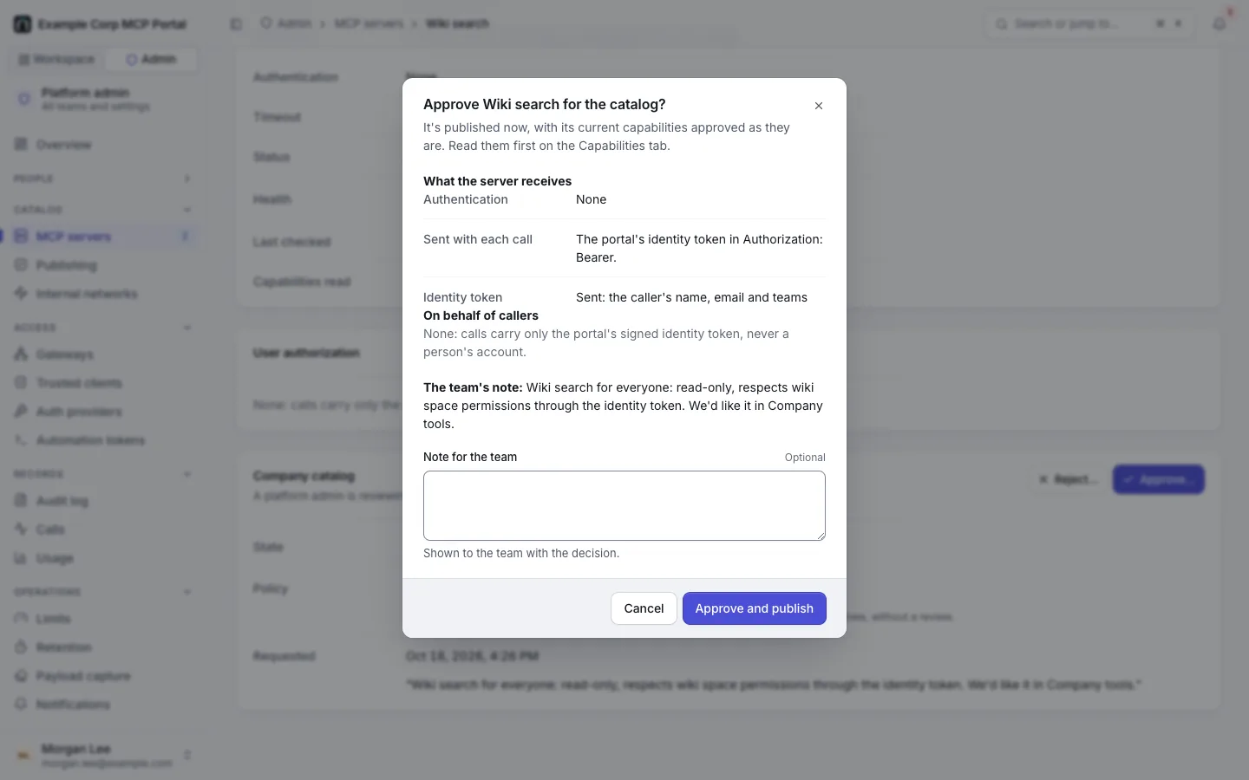Select the Platform admin scope entry
This screenshot has height=780, width=1249.
click(x=104, y=99)
